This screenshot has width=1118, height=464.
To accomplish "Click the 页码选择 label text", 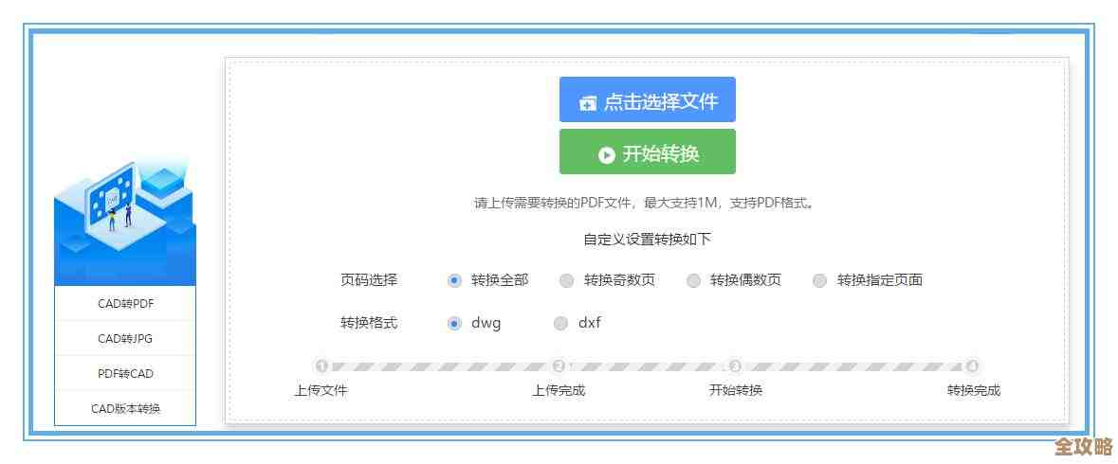I will (369, 280).
